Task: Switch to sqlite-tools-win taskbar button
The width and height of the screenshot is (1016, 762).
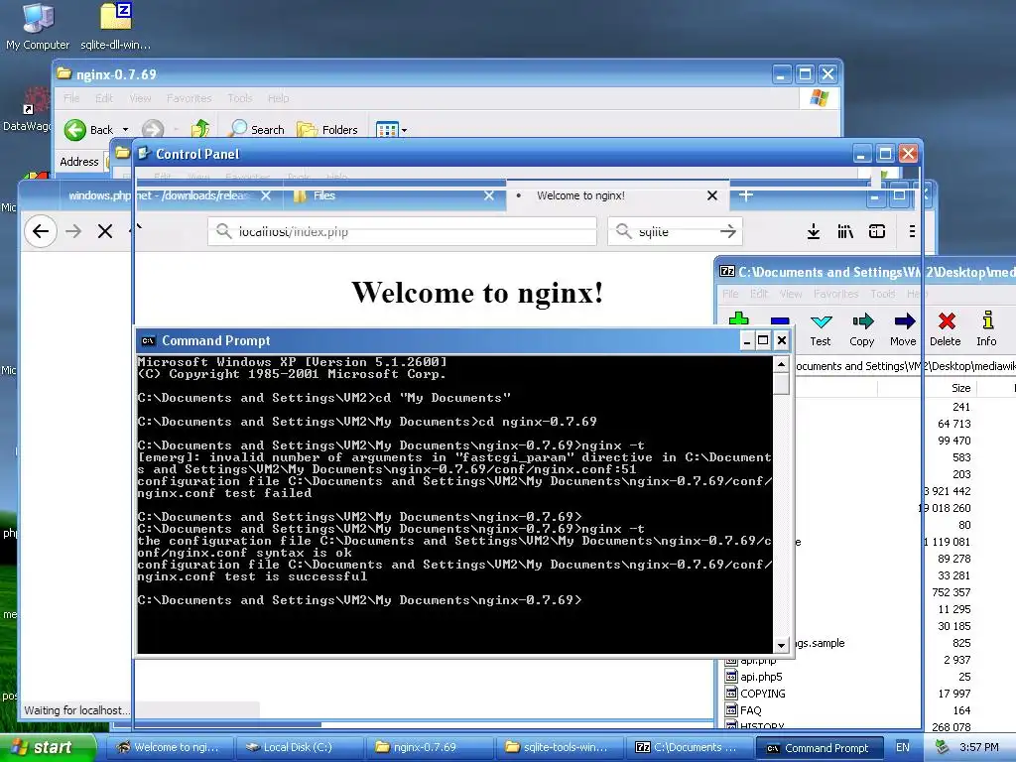Action: pyautogui.click(x=559, y=748)
